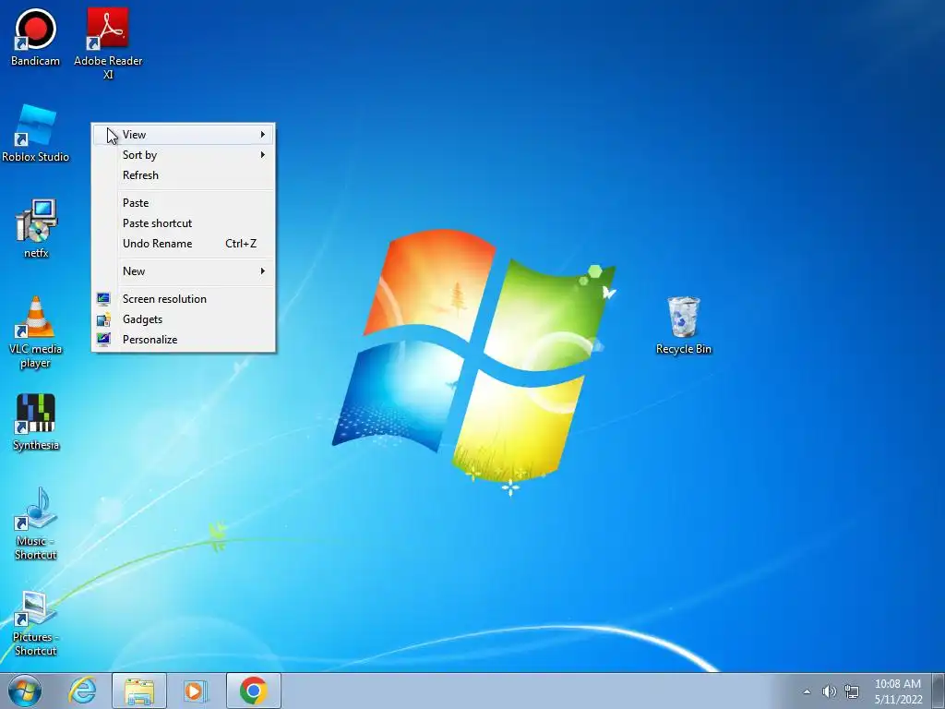
Task: Select the Music - Shortcut icon
Action: click(36, 524)
